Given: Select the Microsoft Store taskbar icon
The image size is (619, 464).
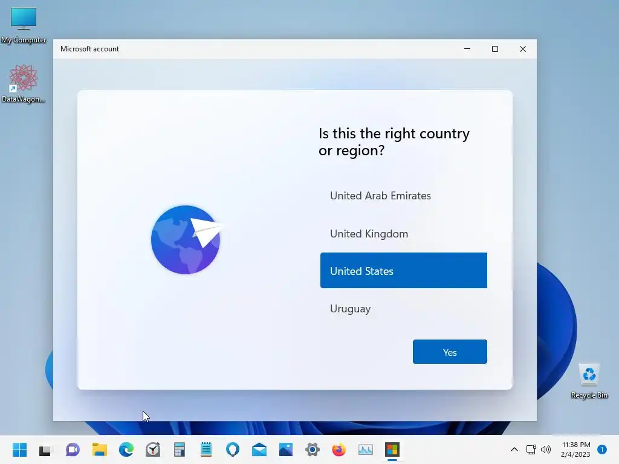Looking at the screenshot, I should pos(392,449).
